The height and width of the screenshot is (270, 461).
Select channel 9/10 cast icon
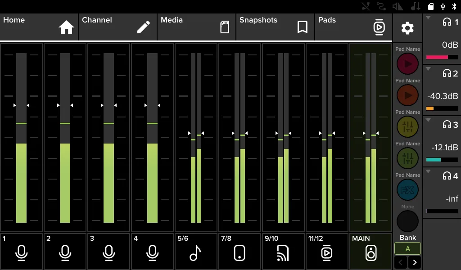[283, 252]
